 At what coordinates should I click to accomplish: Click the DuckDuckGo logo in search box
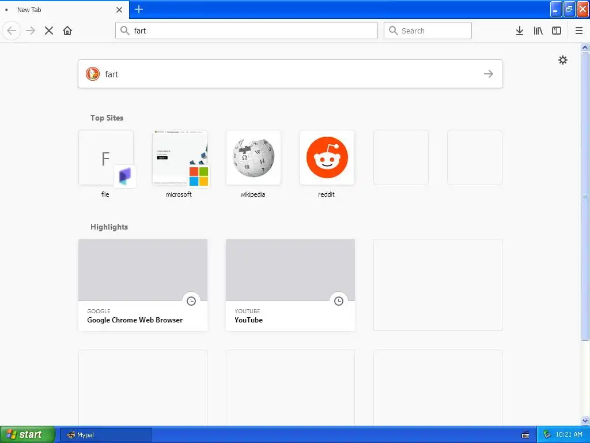point(93,74)
